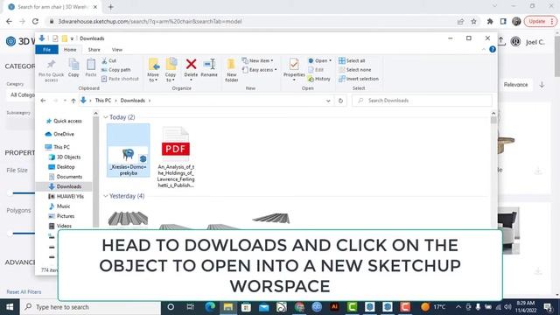
Task: Switch to the Share ribbon tab
Action: coord(94,50)
